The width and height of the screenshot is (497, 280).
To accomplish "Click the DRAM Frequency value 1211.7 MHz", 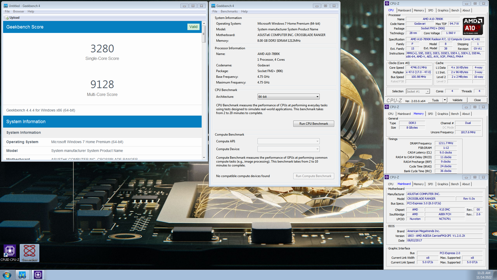I will 446,143.
